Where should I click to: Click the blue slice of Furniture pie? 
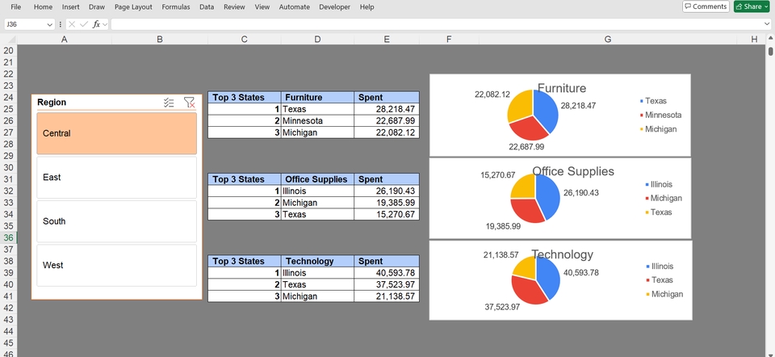click(x=547, y=111)
